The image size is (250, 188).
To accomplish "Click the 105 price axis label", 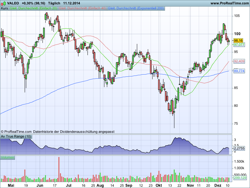I will pos(237,16).
